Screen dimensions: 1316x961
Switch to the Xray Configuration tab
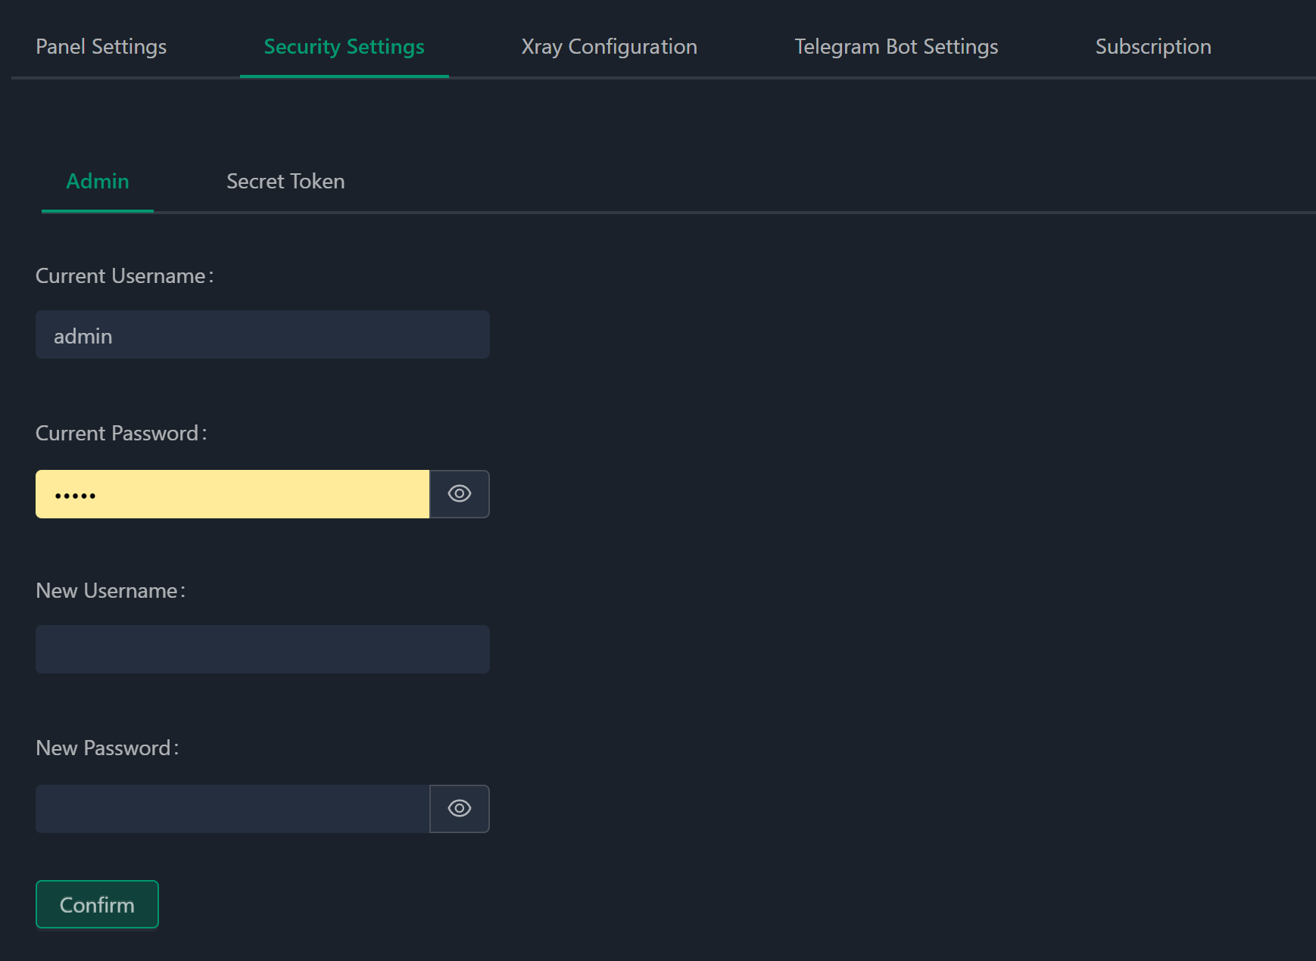point(609,47)
